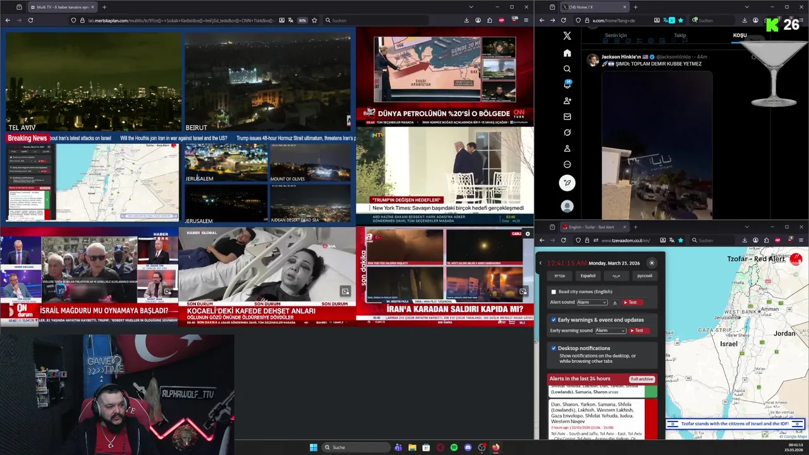Switch to the Senin için tab on X
Viewport: 809px width, 455px height.
coord(616,35)
